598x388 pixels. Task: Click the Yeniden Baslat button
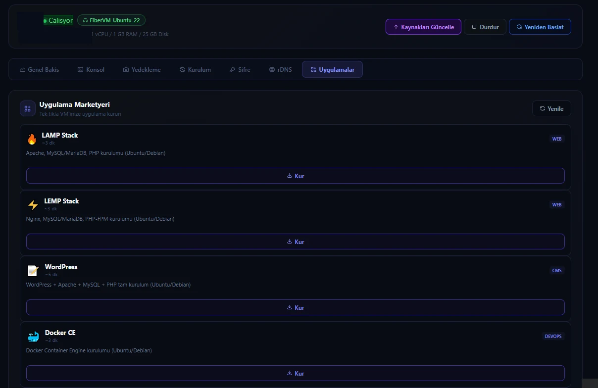[540, 27]
